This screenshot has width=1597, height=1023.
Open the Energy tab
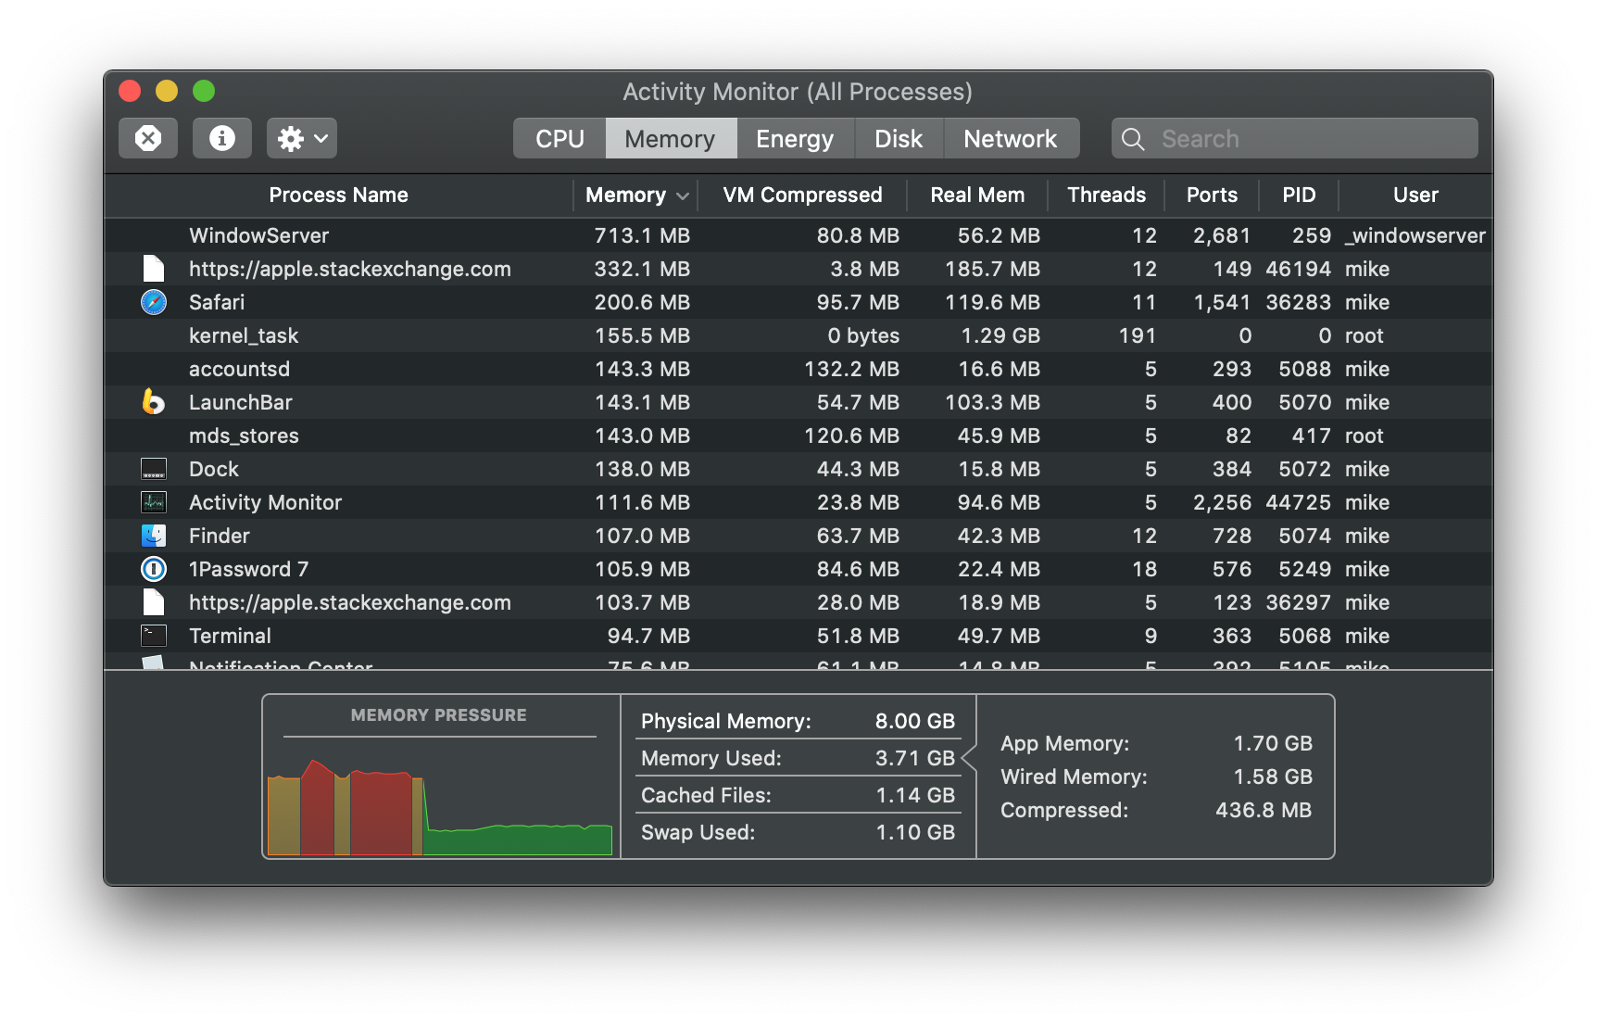click(x=795, y=138)
